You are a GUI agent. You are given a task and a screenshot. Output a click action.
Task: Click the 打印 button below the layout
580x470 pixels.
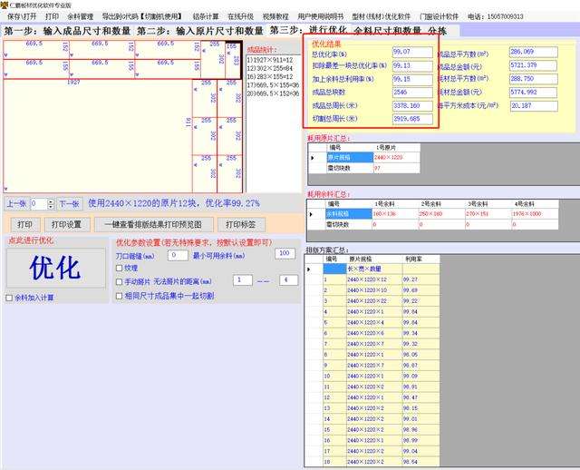pyautogui.click(x=24, y=224)
